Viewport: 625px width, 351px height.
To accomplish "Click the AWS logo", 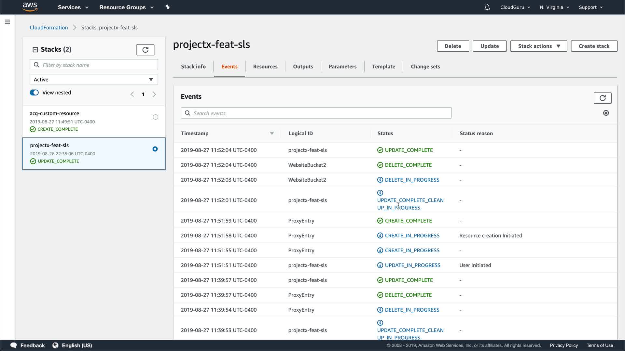I will (30, 7).
